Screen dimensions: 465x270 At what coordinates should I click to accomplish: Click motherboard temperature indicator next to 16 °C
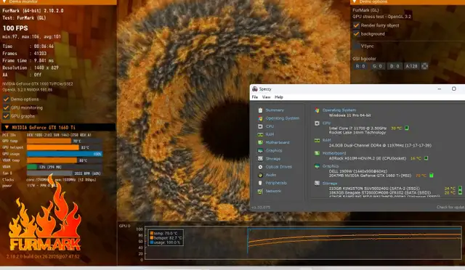coord(426,158)
